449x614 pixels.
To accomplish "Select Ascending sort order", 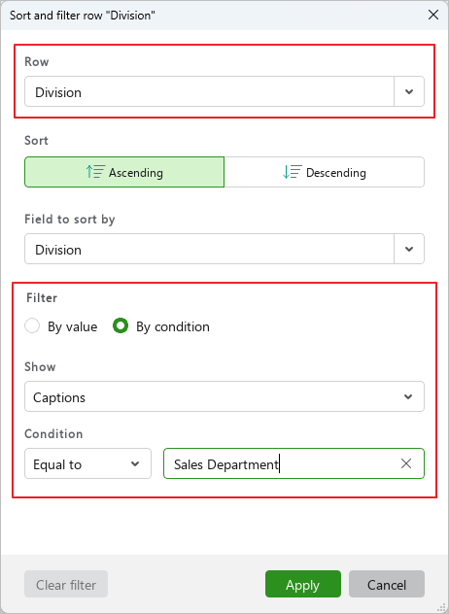I will click(x=124, y=172).
